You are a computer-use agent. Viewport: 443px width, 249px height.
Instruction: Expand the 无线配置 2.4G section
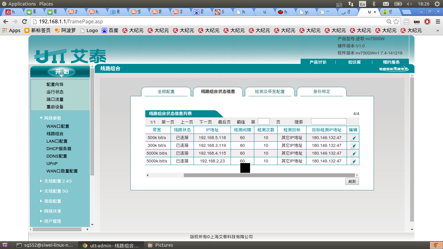pos(58,181)
